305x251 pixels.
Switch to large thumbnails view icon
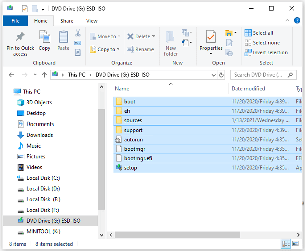point(295,243)
